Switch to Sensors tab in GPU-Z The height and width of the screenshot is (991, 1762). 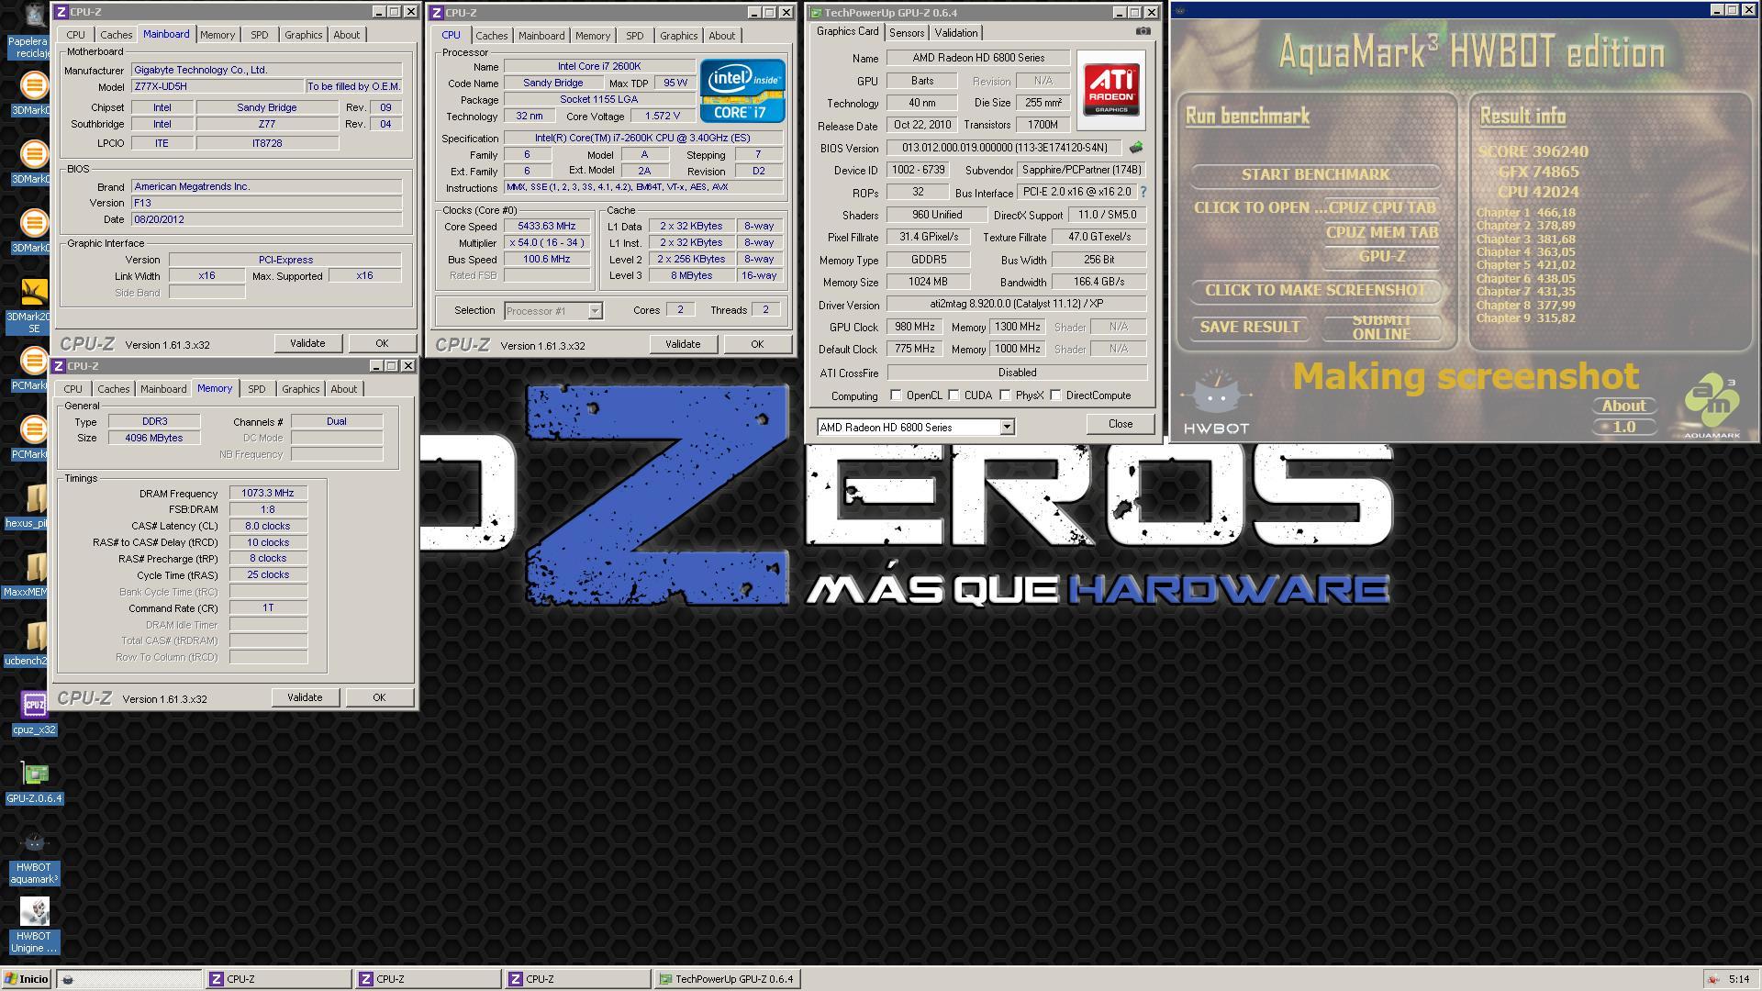pos(906,33)
